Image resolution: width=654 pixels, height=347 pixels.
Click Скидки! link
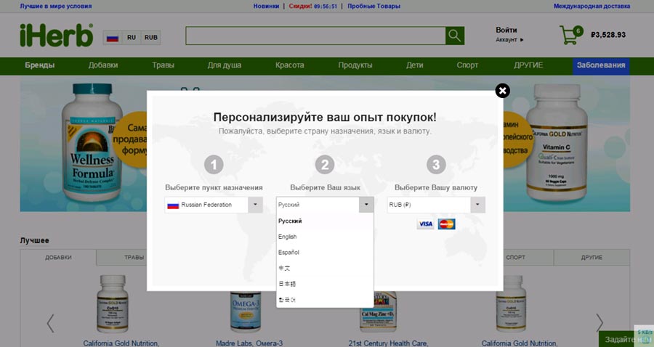point(300,7)
